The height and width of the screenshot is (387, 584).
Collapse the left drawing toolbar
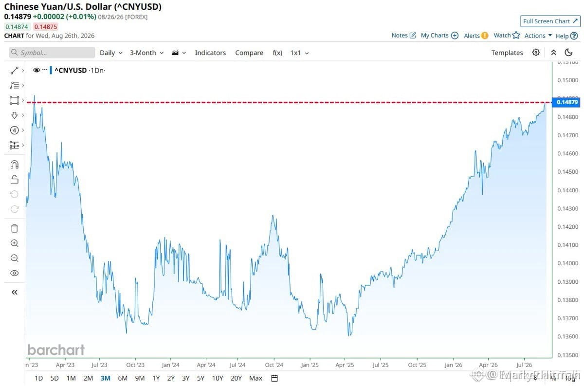pos(14,293)
